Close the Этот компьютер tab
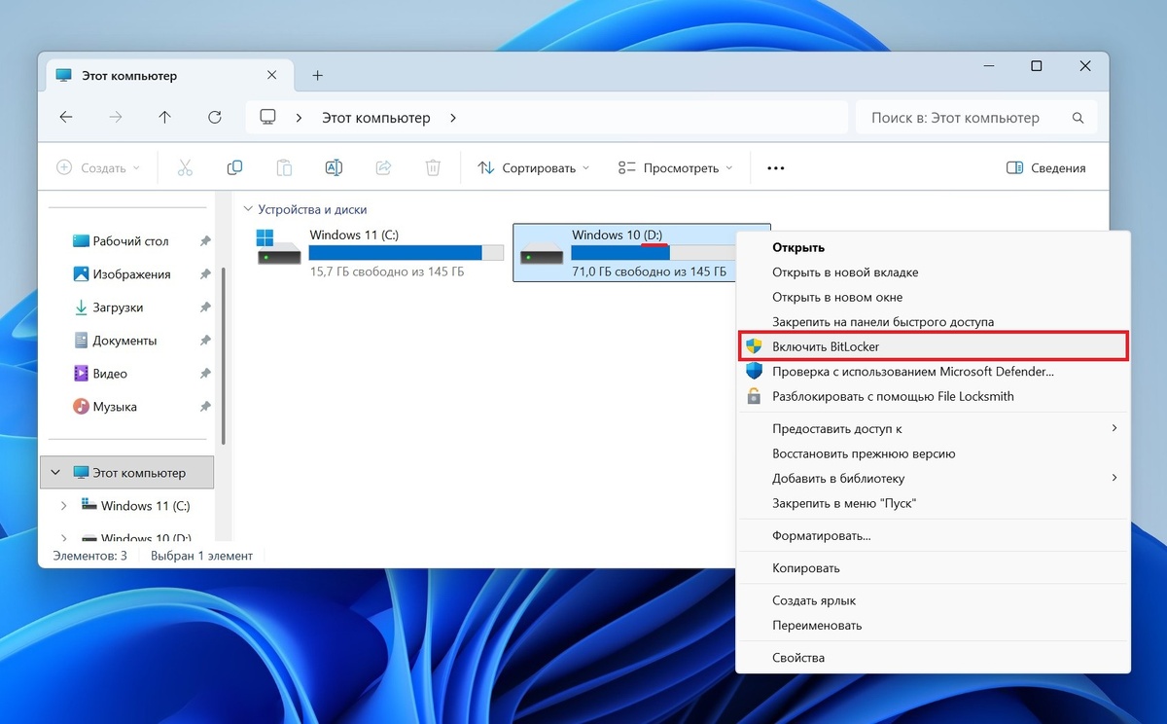This screenshot has width=1167, height=724. pyautogui.click(x=272, y=75)
